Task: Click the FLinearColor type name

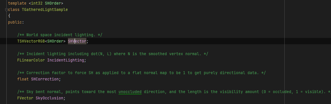Action: [x=31, y=60]
